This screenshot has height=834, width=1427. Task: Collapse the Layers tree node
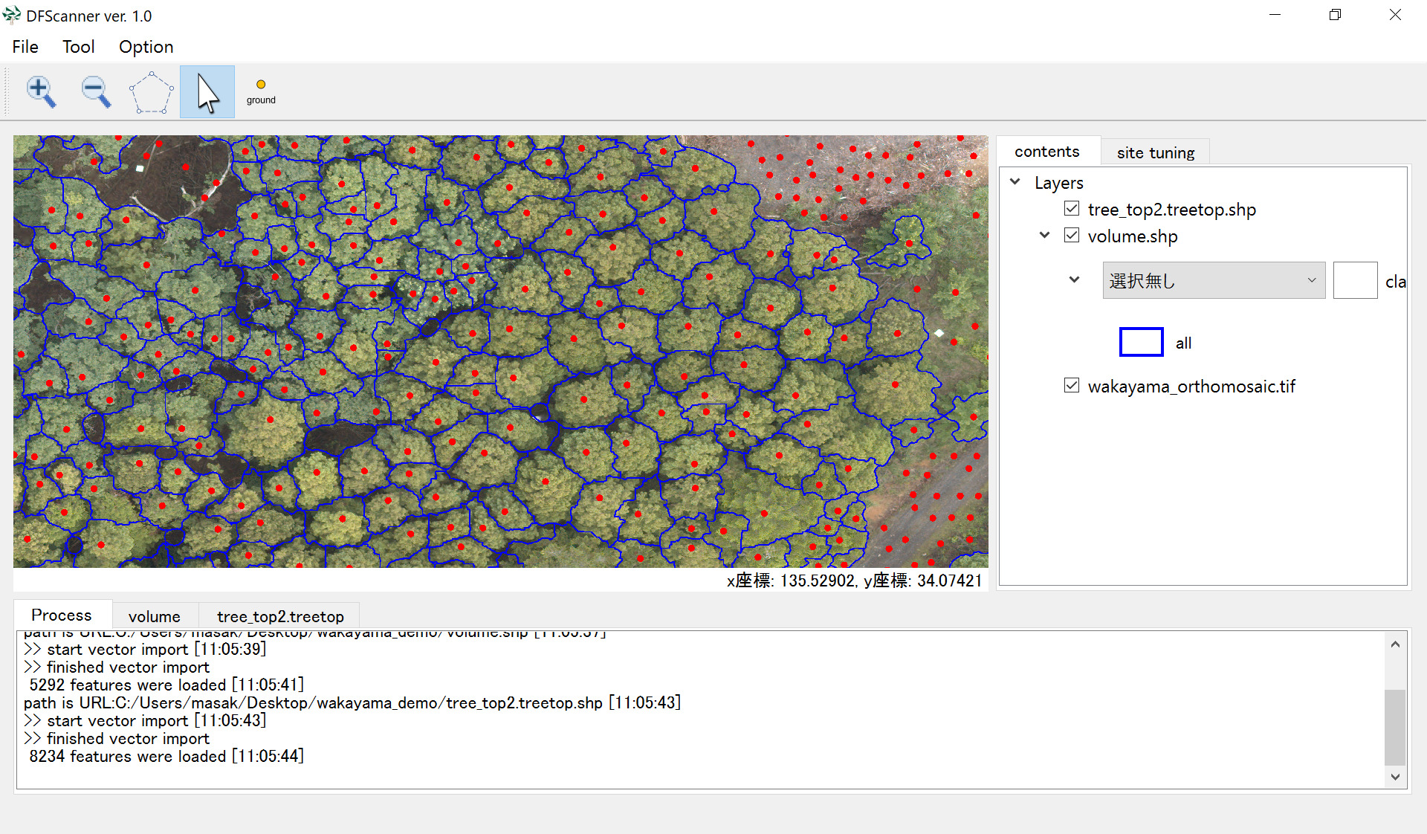(x=1015, y=182)
